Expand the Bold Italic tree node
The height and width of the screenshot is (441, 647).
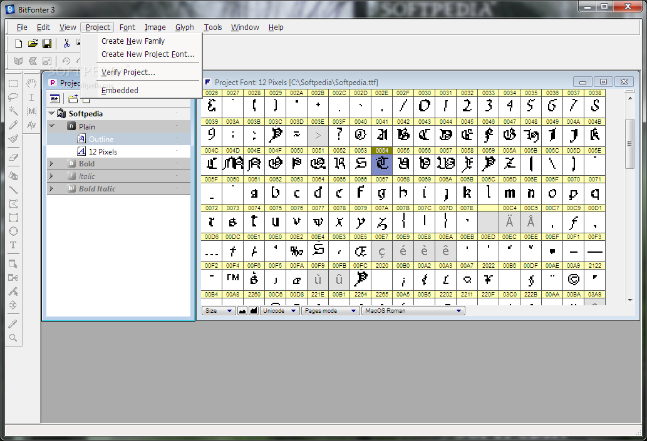click(51, 189)
